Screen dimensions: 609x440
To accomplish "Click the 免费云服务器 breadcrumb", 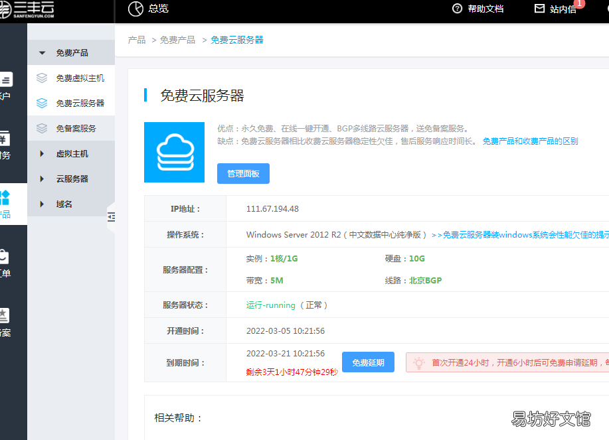I will 237,40.
